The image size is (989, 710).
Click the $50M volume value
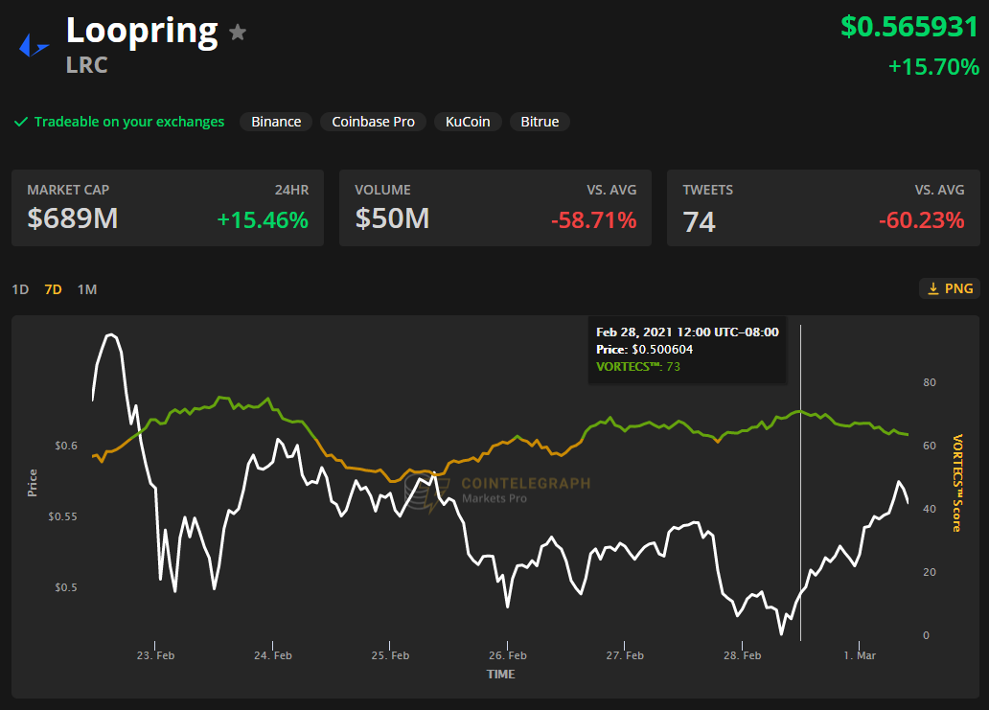pos(392,218)
